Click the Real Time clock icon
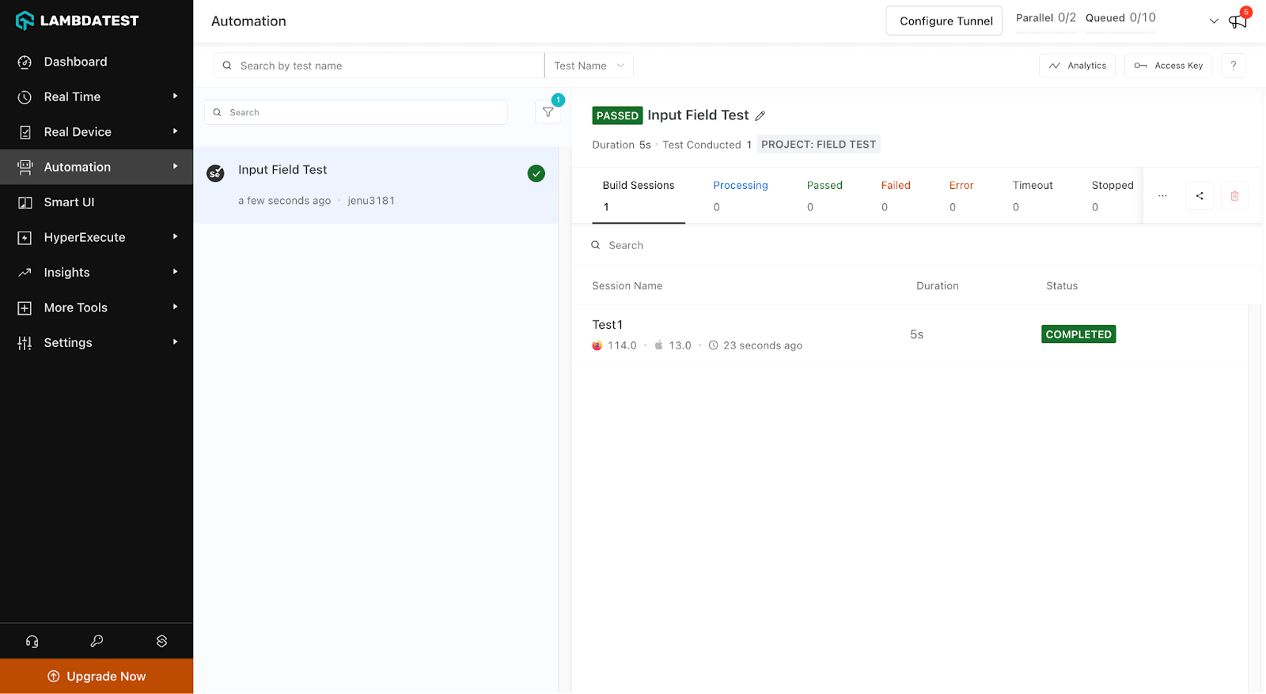The height and width of the screenshot is (694, 1266). point(25,97)
